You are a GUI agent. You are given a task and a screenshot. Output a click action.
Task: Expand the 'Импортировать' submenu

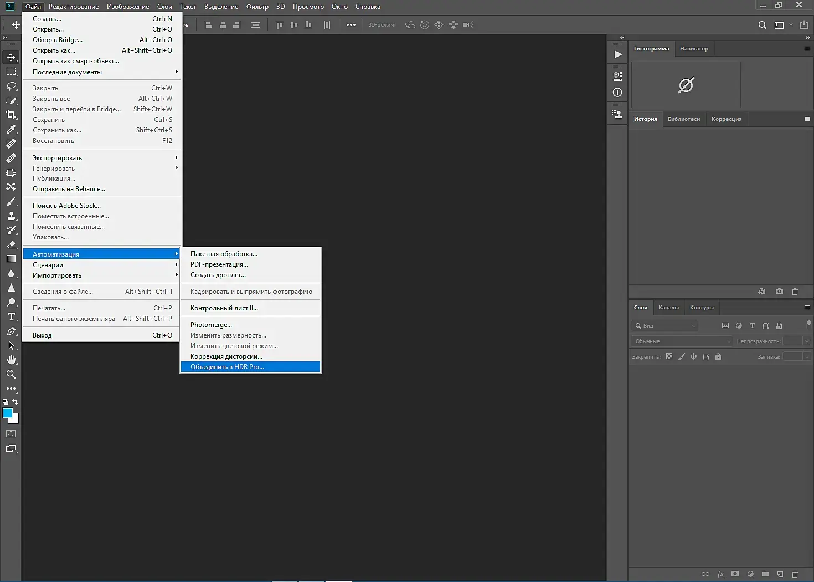(102, 275)
